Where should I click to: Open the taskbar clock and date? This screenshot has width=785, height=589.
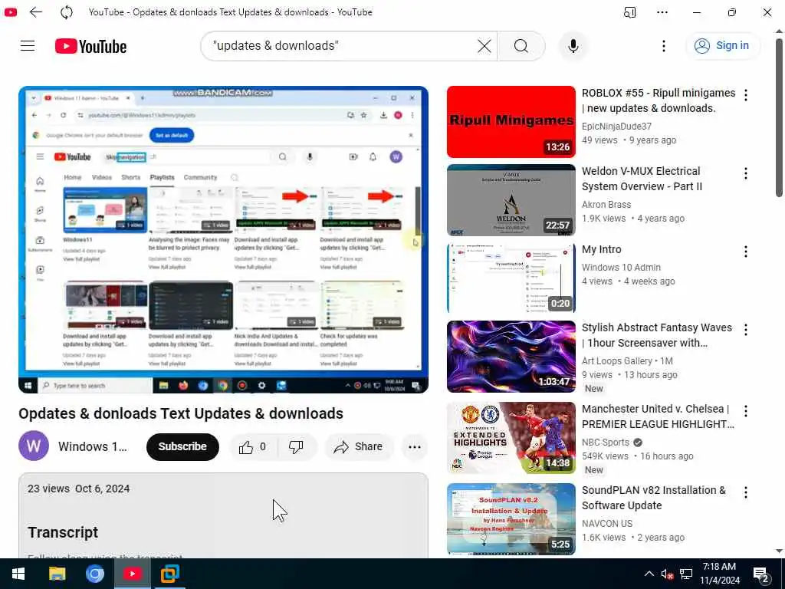pyautogui.click(x=719, y=574)
